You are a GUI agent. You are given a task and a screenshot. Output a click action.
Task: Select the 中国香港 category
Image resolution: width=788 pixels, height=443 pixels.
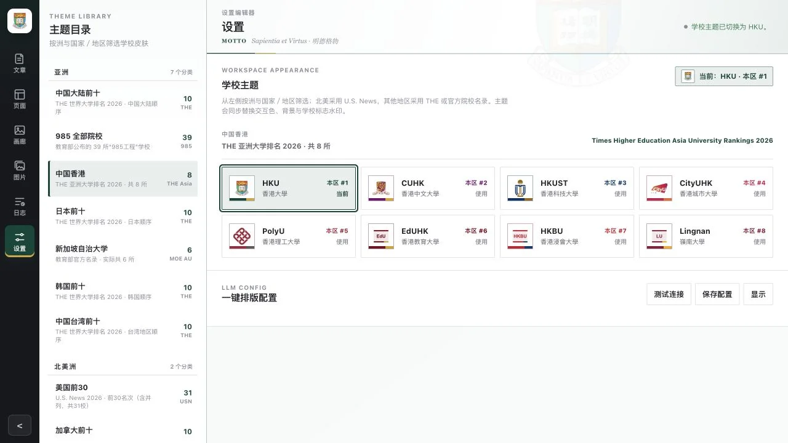coord(123,178)
